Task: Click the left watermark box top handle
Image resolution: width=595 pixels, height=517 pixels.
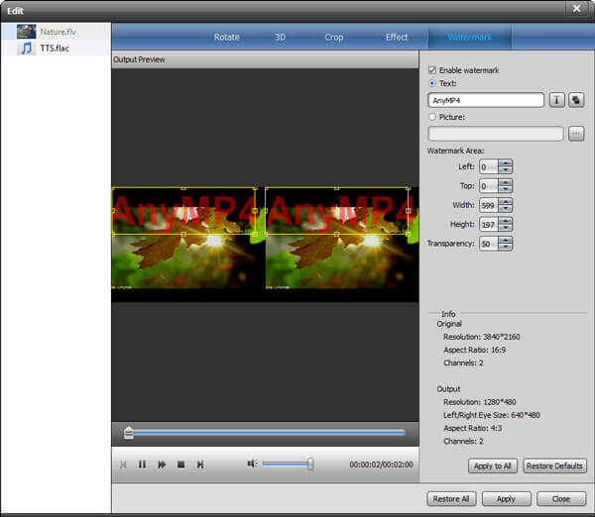Action: click(x=183, y=188)
